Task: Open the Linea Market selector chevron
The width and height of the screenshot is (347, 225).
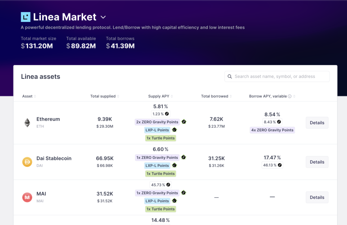Action: [103, 17]
